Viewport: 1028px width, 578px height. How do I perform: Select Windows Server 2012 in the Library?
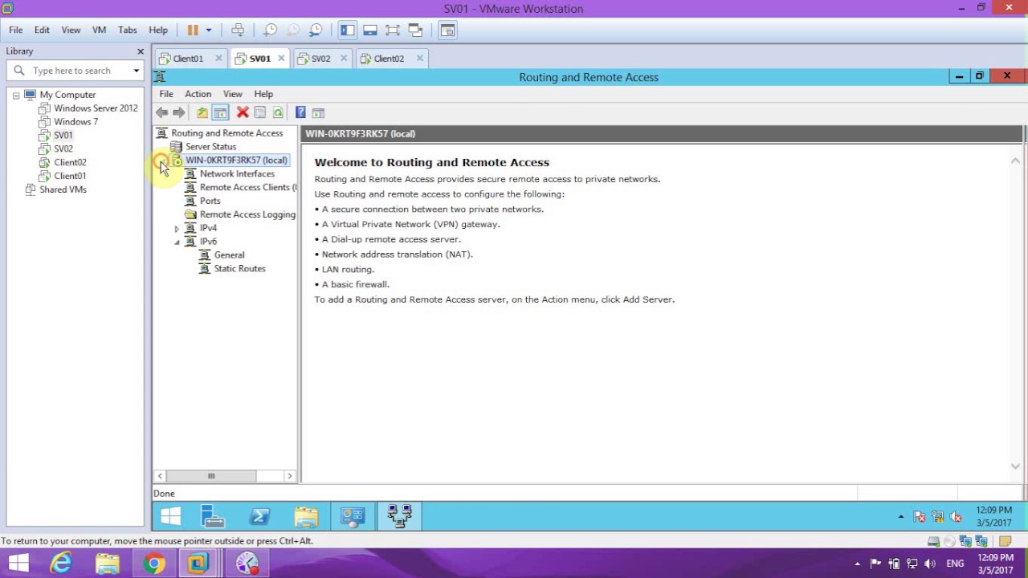[96, 108]
